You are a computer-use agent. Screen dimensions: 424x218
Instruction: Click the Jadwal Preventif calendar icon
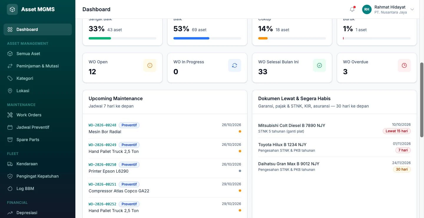pyautogui.click(x=10, y=127)
